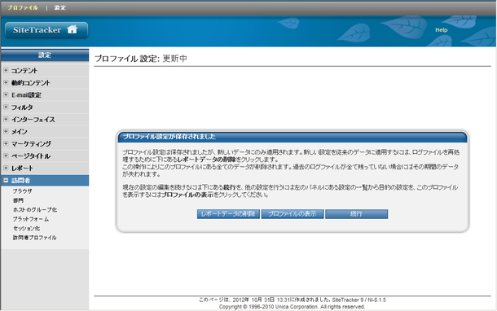Expand the コンテント settings group
Image resolution: width=497 pixels, height=311 pixels.
pyautogui.click(x=6, y=70)
